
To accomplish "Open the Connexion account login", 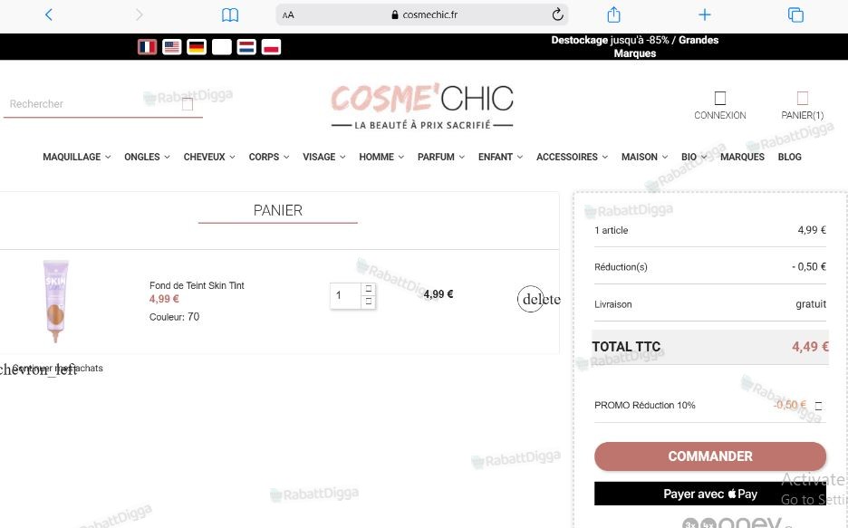I will (x=720, y=105).
